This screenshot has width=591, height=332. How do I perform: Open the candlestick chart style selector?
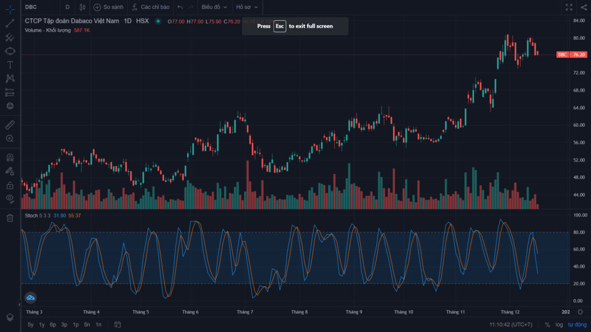click(82, 7)
